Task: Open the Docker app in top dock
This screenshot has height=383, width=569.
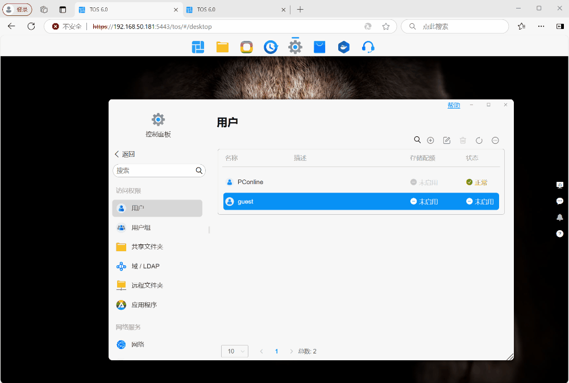Action: 343,47
